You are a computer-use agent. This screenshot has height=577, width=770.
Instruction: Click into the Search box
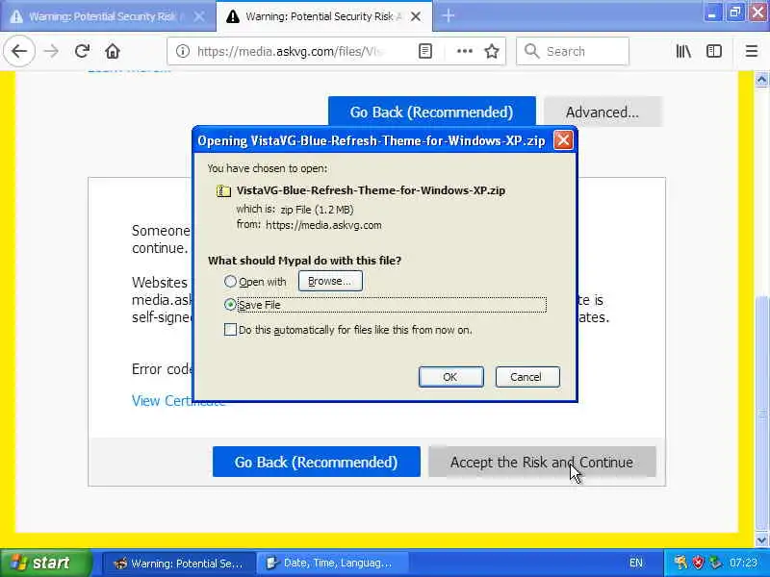pyautogui.click(x=573, y=51)
